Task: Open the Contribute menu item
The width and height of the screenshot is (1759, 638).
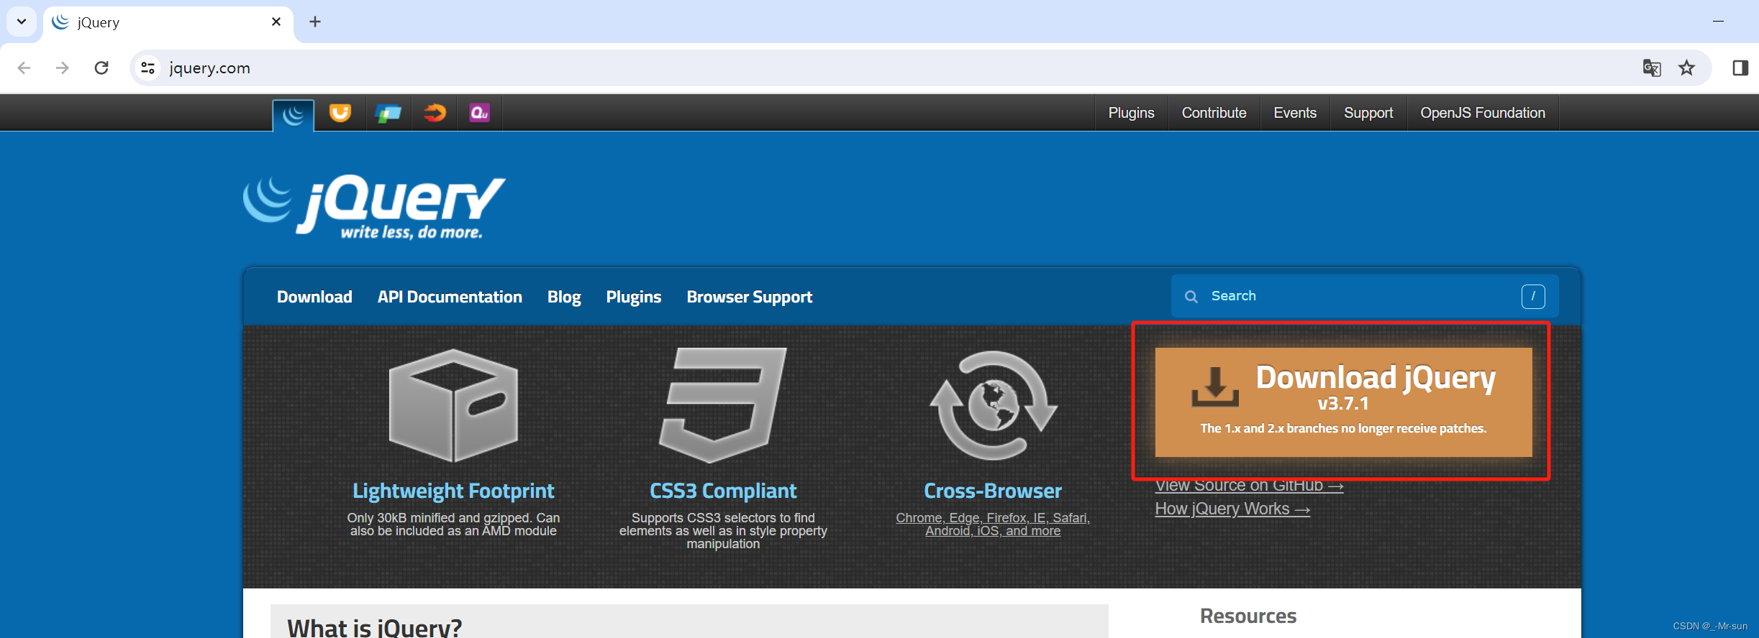Action: click(1214, 113)
